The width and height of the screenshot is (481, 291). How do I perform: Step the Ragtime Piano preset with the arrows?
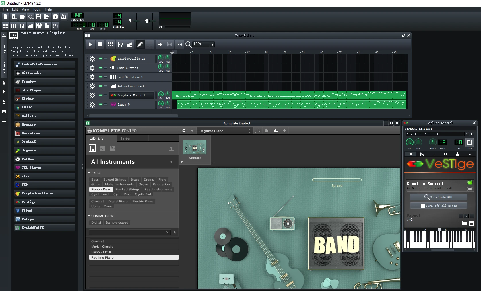tap(249, 131)
